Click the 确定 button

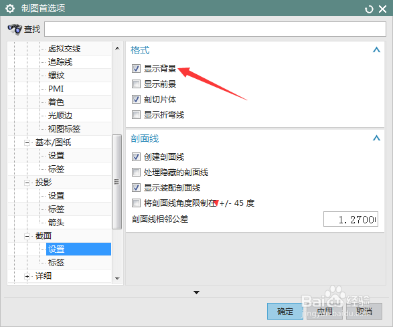tap(285, 311)
